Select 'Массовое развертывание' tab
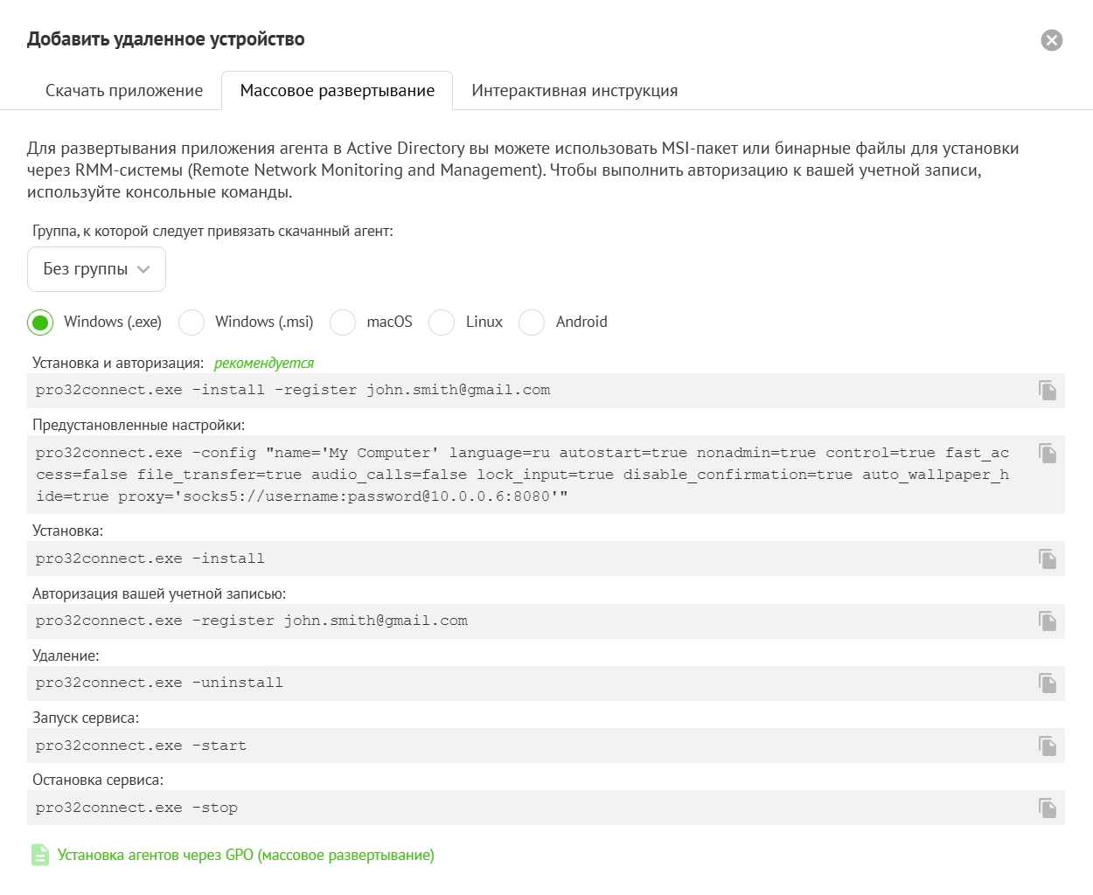Screen dimensions: 1093x895 [x=337, y=91]
